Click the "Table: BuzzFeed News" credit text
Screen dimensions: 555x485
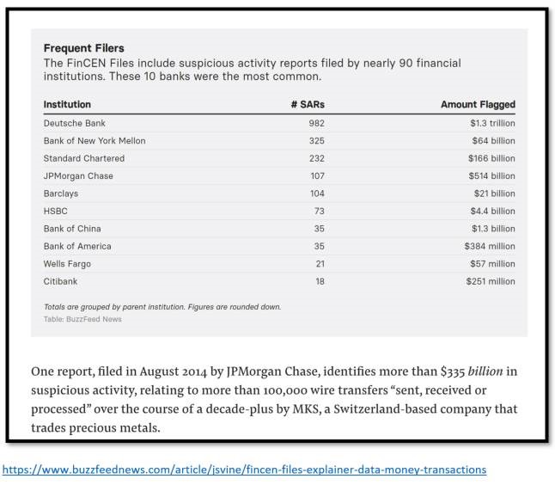point(82,319)
